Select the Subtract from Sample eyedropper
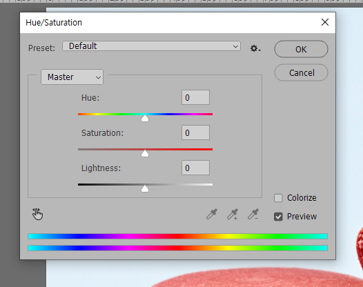This screenshot has width=363, height=287. [253, 214]
